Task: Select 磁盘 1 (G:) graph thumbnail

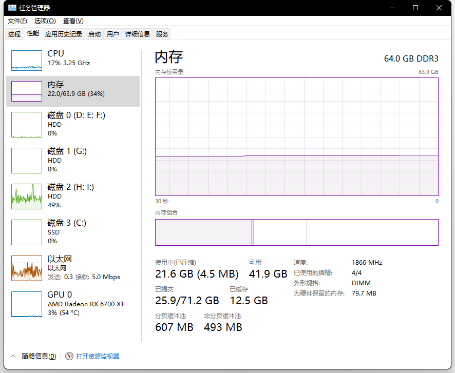Action: tap(27, 161)
